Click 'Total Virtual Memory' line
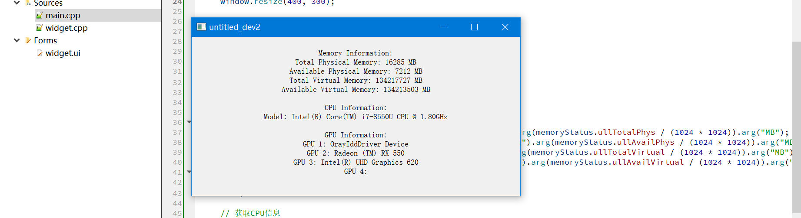This screenshot has width=801, height=218. (356, 80)
